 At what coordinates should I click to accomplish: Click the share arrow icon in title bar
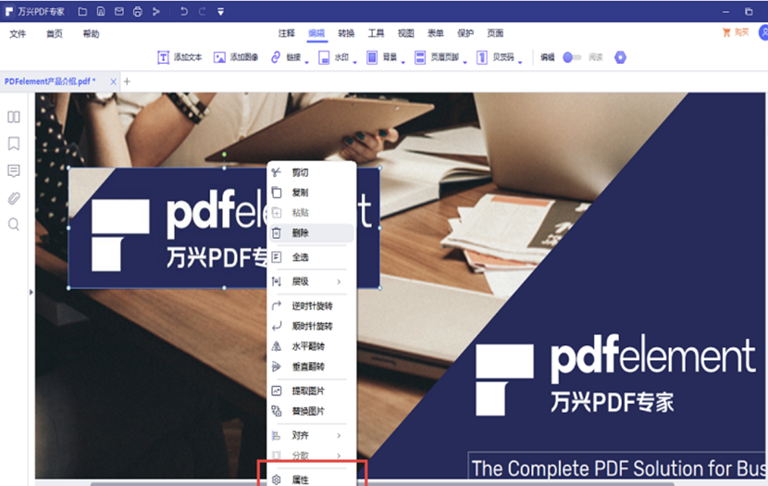click(x=156, y=11)
